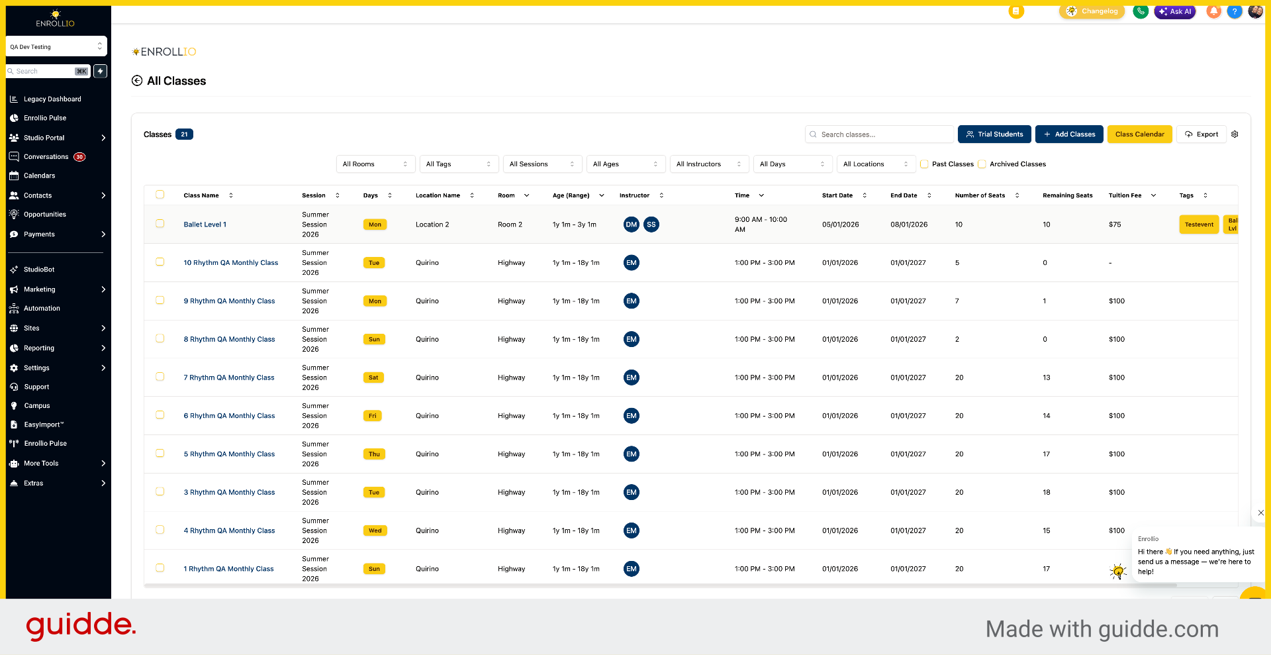Click the Wed day badge for 4 Rhythm class
The image size is (1271, 655).
(375, 531)
